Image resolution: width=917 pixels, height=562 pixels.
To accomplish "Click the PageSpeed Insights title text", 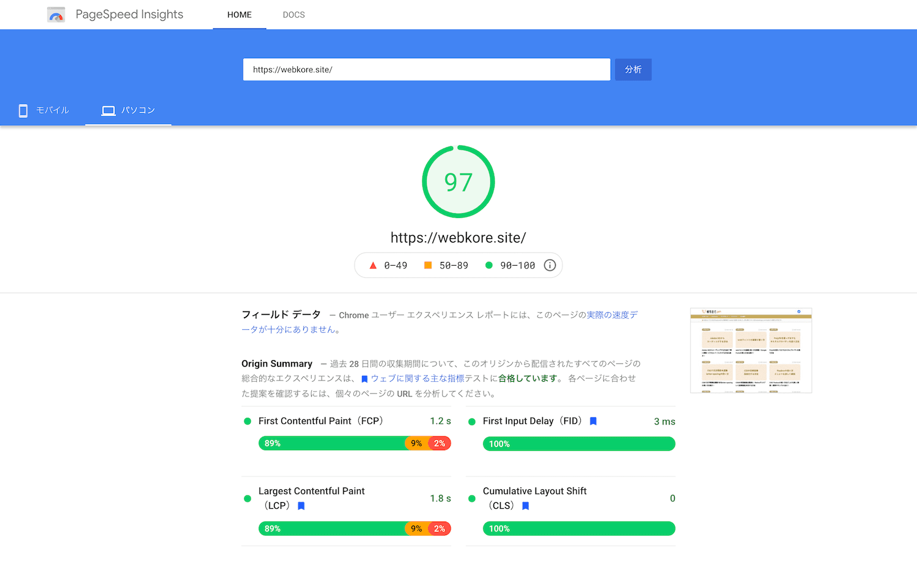I will click(x=130, y=15).
